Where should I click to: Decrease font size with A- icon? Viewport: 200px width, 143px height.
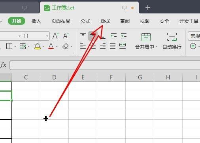(66, 36)
